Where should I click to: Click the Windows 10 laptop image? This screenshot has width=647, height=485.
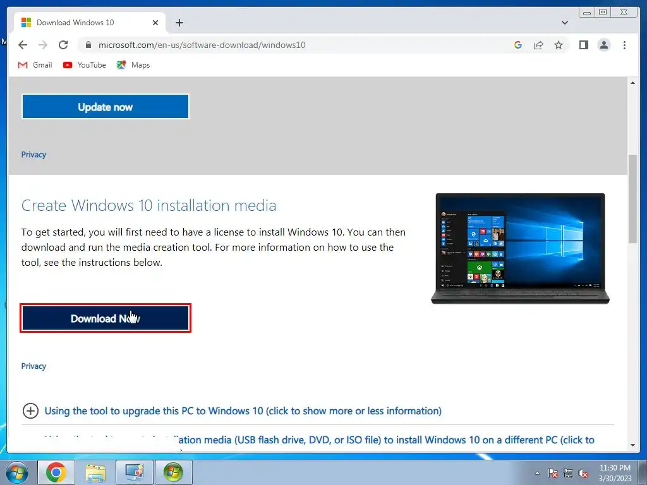pyautogui.click(x=520, y=249)
